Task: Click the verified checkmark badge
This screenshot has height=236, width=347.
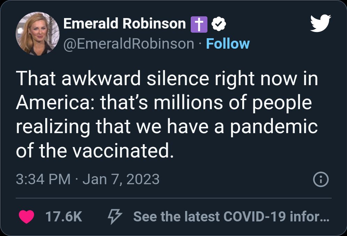Action: (219, 24)
